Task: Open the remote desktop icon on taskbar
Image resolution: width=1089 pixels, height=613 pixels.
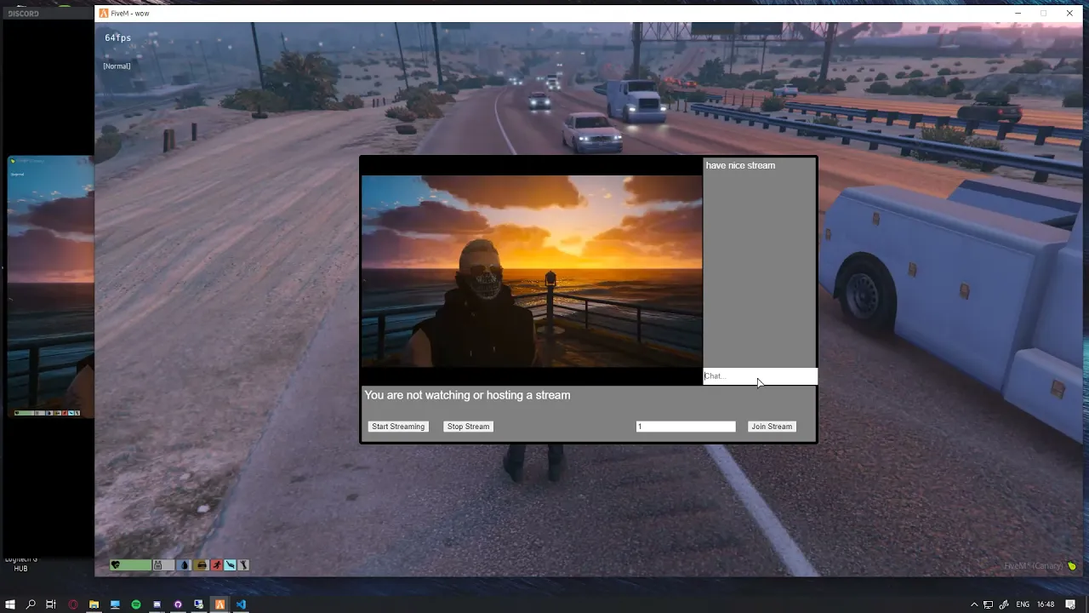Action: point(198,604)
